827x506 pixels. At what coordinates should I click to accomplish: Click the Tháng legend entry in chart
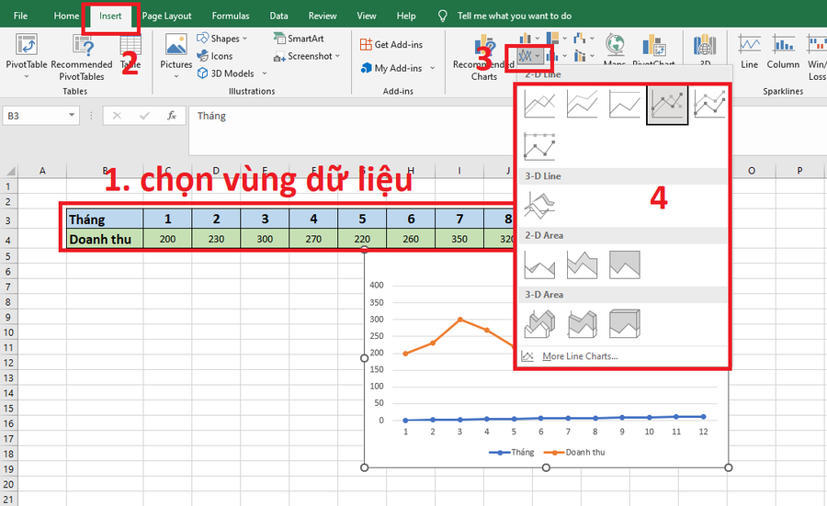tap(512, 452)
